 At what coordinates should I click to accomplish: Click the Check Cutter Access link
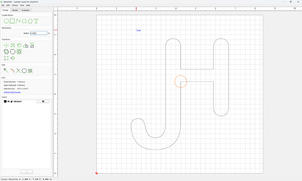12,92
